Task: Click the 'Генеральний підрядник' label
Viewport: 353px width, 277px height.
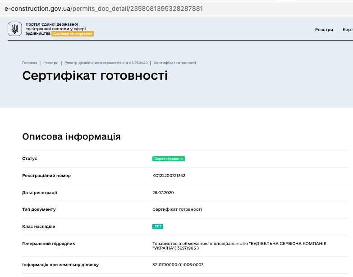Action: [x=49, y=244]
